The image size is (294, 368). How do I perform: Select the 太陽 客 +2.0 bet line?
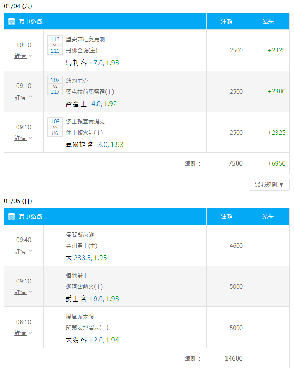tap(92, 340)
